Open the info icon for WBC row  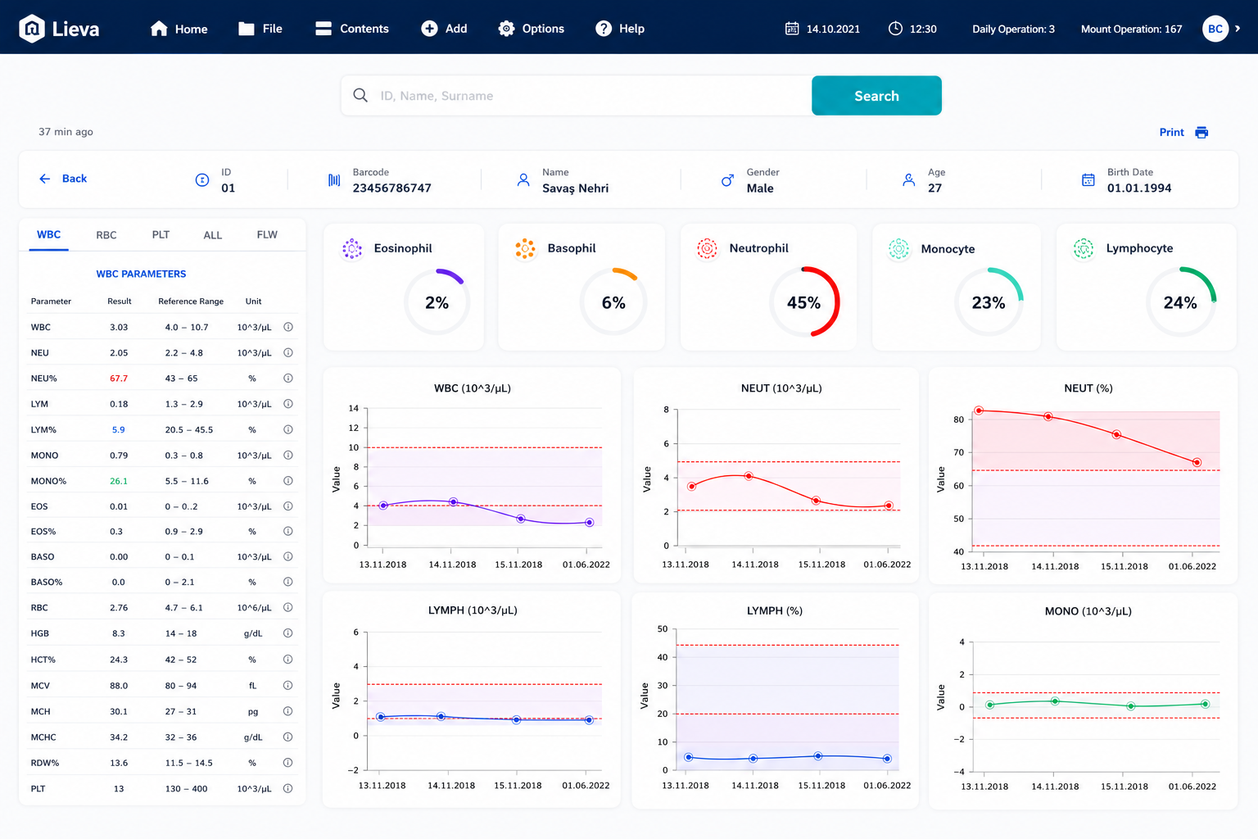pos(288,327)
